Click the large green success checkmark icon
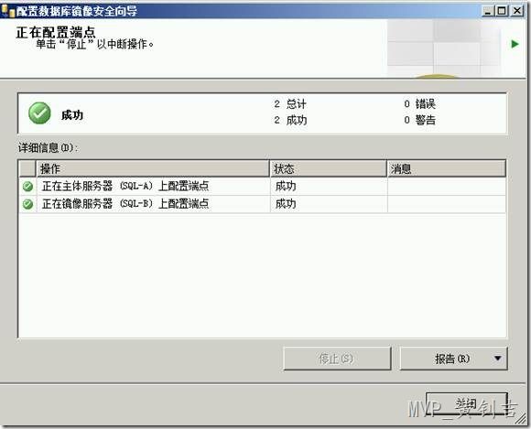 tap(39, 113)
